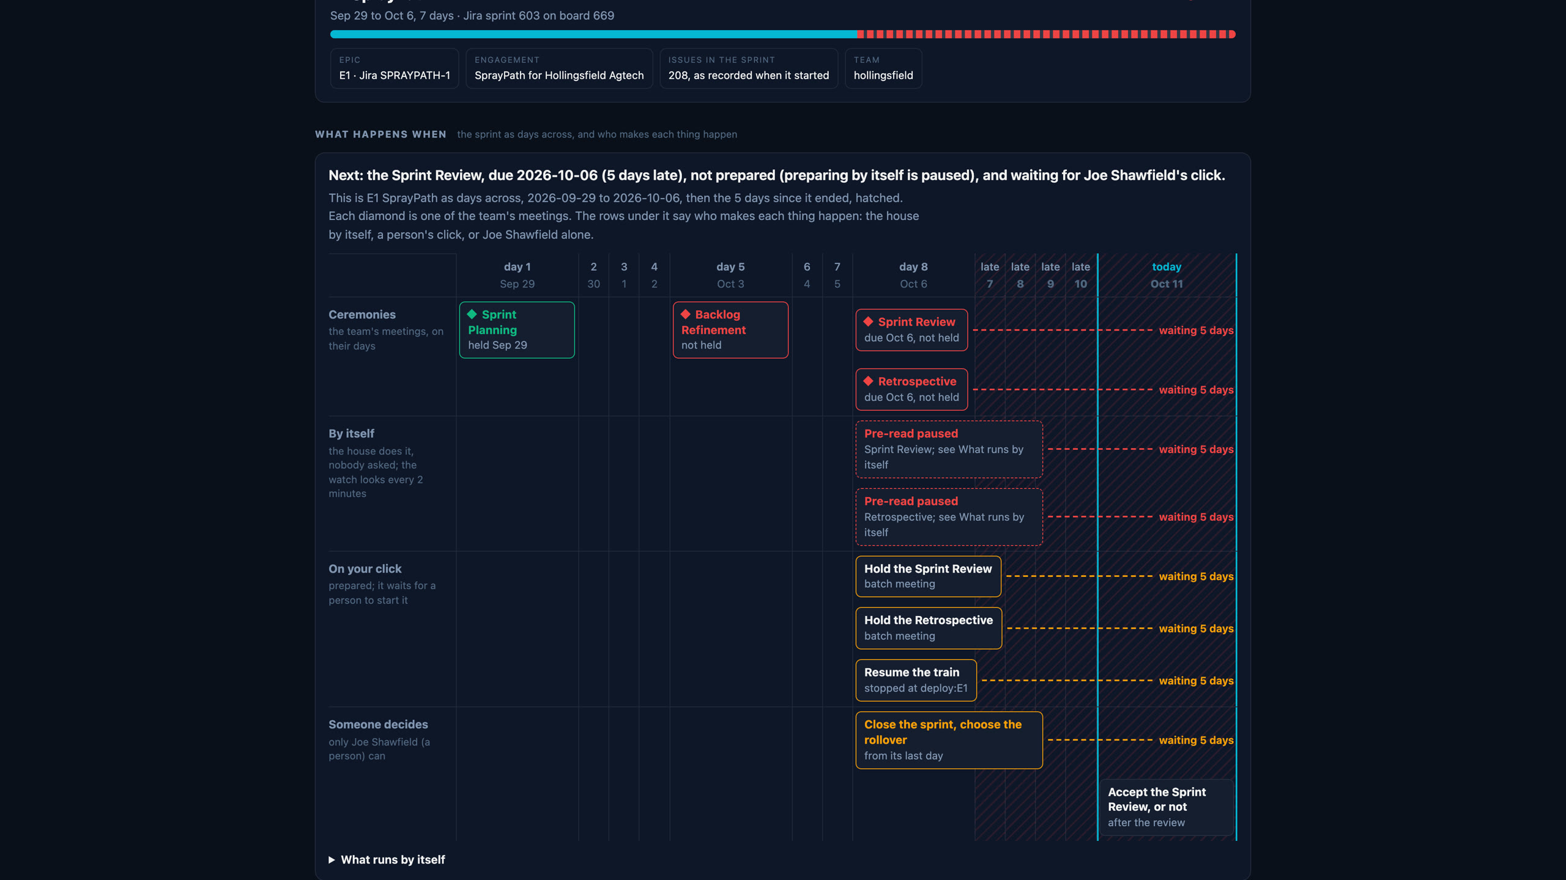Click the Sprint Planning held Sep 29 card
This screenshot has width=1566, height=880.
[517, 330]
